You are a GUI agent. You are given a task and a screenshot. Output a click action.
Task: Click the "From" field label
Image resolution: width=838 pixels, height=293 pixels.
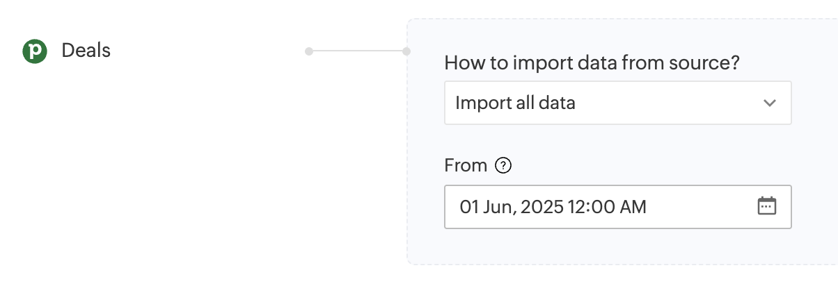tap(466, 166)
